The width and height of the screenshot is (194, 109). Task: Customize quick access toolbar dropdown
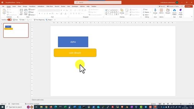[x=55, y=20]
